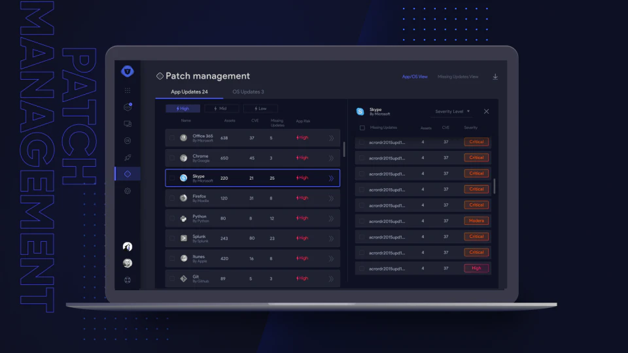
Task: Tick the Chrome row checkbox
Action: point(172,158)
